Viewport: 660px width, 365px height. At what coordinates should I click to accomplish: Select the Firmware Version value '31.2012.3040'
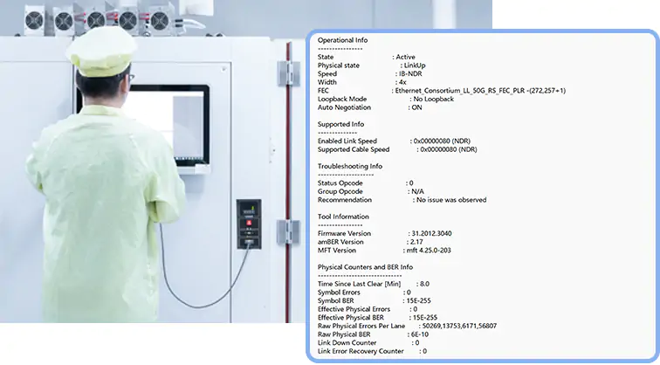[431, 234]
